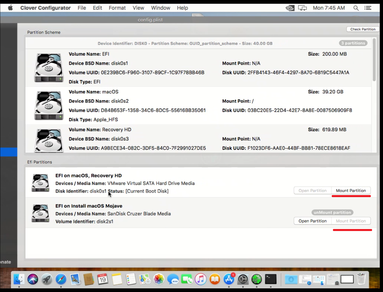Click the Partition Scheme list scrollbar
Image resolution: width=383 pixels, height=292 pixels.
pos(374,60)
